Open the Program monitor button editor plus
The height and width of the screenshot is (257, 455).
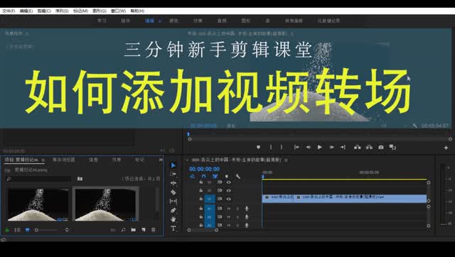446,148
